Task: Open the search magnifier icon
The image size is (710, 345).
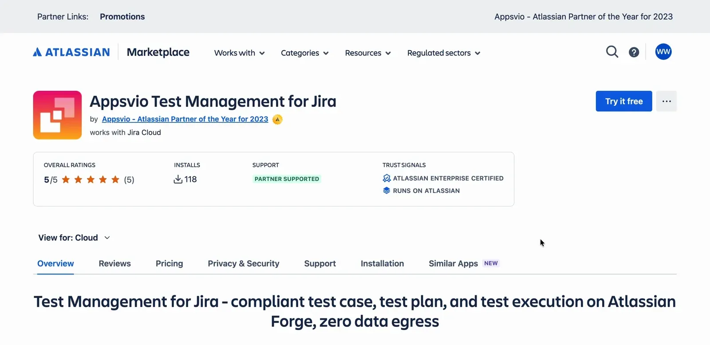Action: (612, 52)
